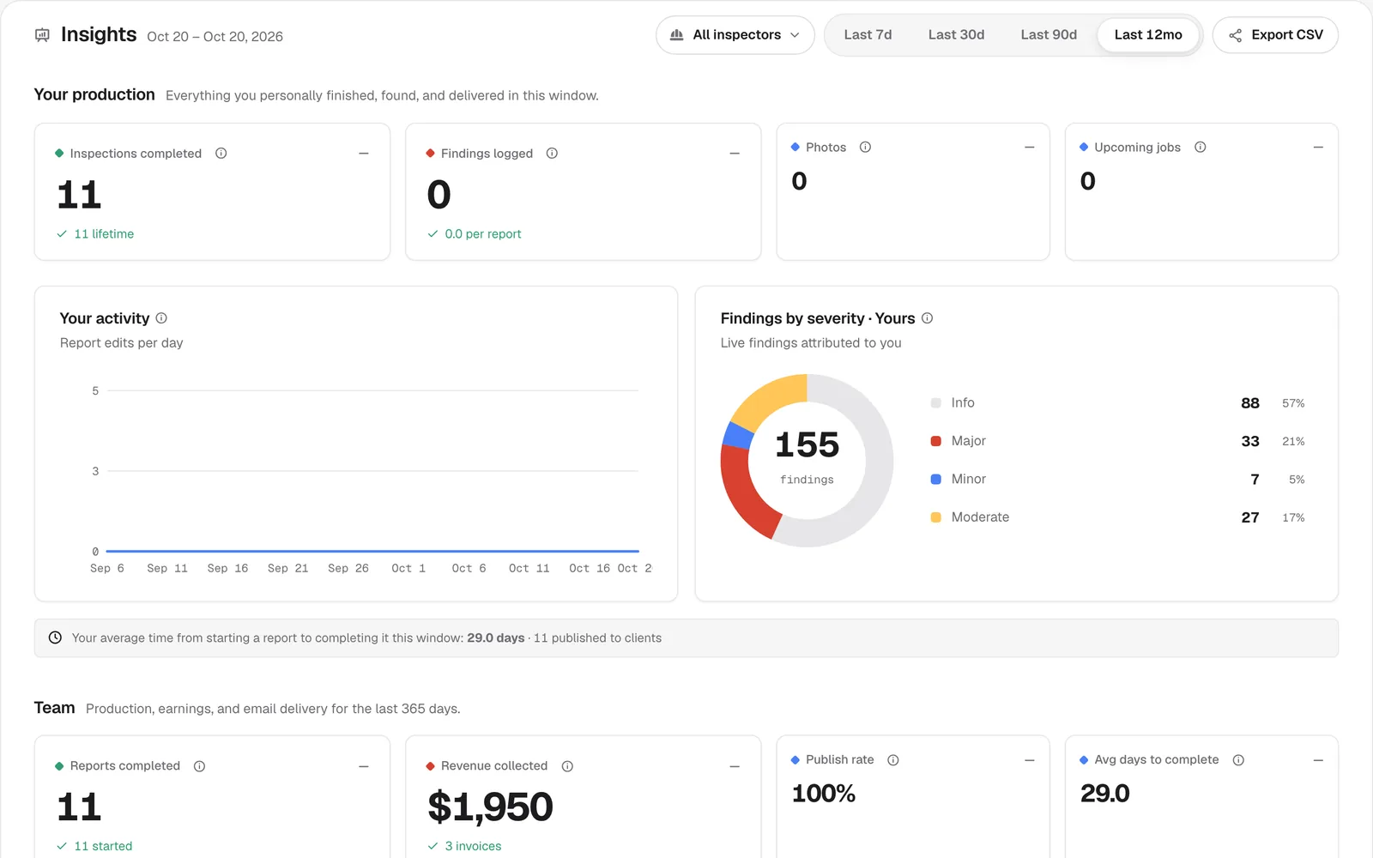Click the '$1,950' revenue value
The width and height of the screenshot is (1373, 858).
point(490,807)
